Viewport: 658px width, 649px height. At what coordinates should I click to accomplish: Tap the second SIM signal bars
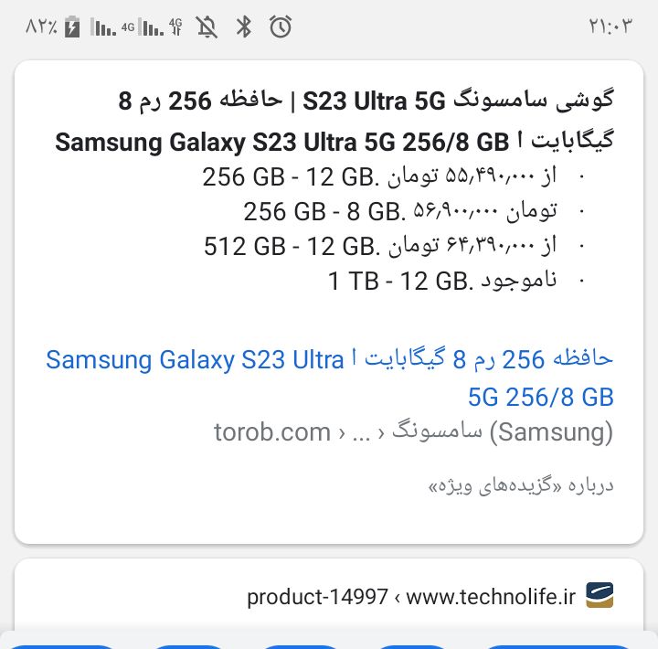coord(152,27)
